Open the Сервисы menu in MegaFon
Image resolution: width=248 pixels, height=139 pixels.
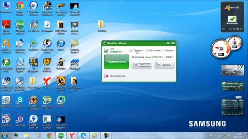click(x=136, y=51)
